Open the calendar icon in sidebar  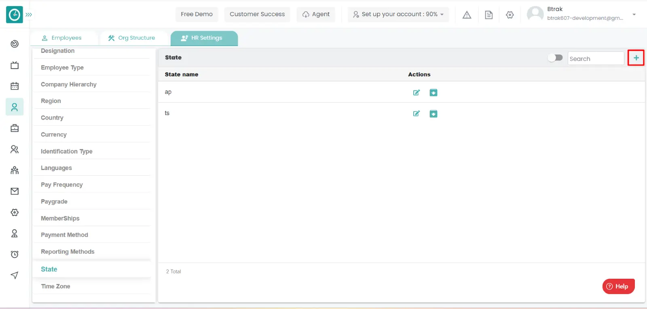[x=15, y=86]
